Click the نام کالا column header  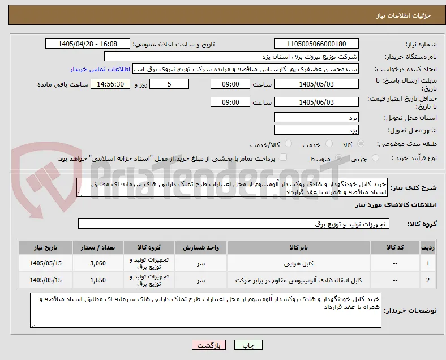pos(299,247)
